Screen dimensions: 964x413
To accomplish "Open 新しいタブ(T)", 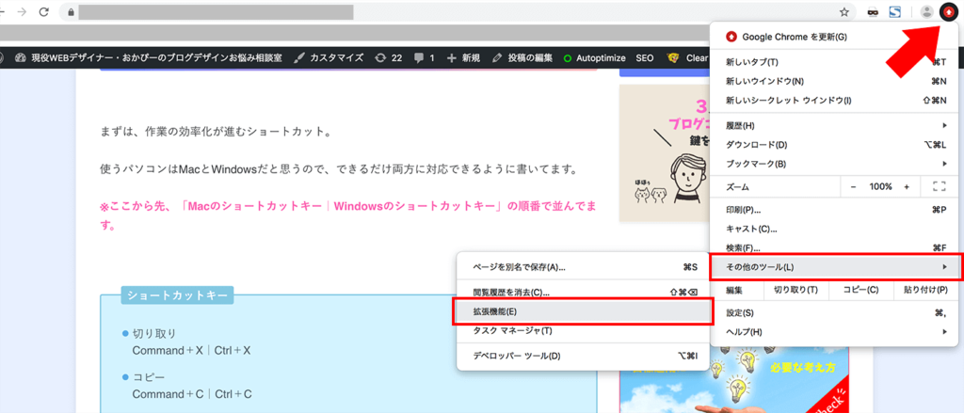I will pyautogui.click(x=834, y=62).
